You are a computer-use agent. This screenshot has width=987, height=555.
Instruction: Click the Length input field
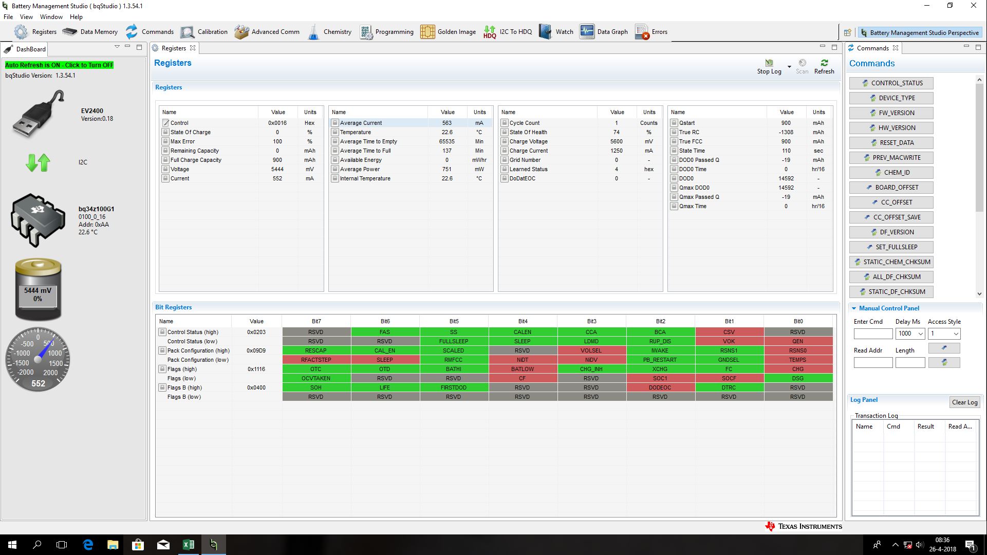[910, 362]
